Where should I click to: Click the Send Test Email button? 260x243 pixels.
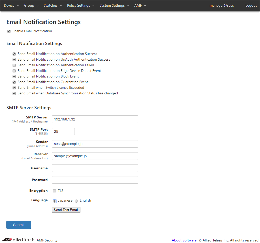click(66, 210)
